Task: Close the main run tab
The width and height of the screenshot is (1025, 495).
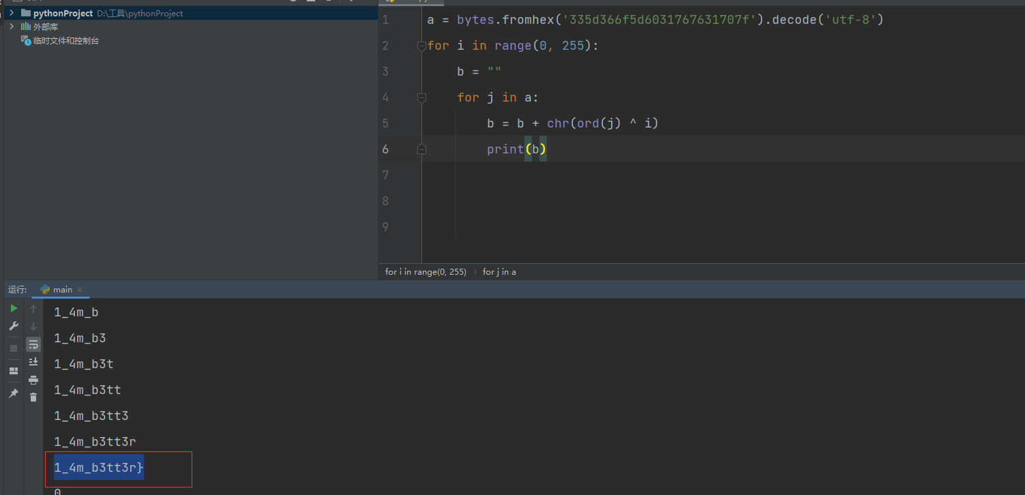Action: [80, 290]
